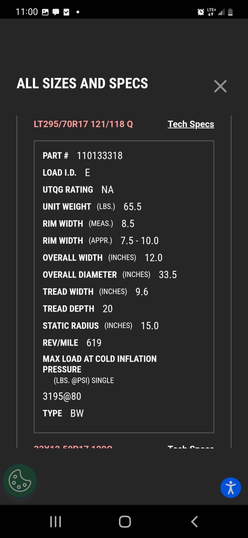Tap the checkbox notification icon in status bar
The height and width of the screenshot is (538, 248).
67,12
